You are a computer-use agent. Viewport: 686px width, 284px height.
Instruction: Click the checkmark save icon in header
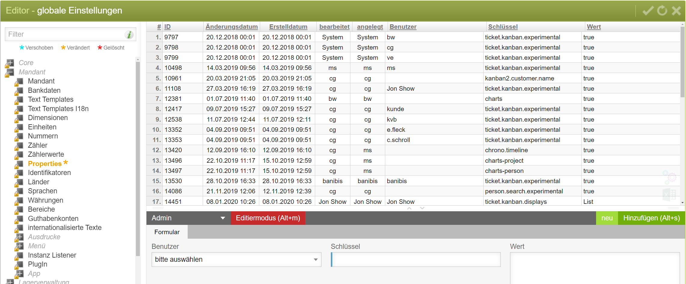(648, 11)
